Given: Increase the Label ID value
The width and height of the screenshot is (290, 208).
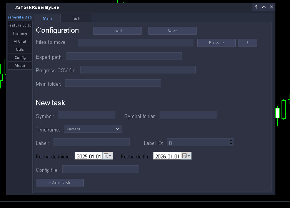Looking at the screenshot, I should tap(231, 141).
